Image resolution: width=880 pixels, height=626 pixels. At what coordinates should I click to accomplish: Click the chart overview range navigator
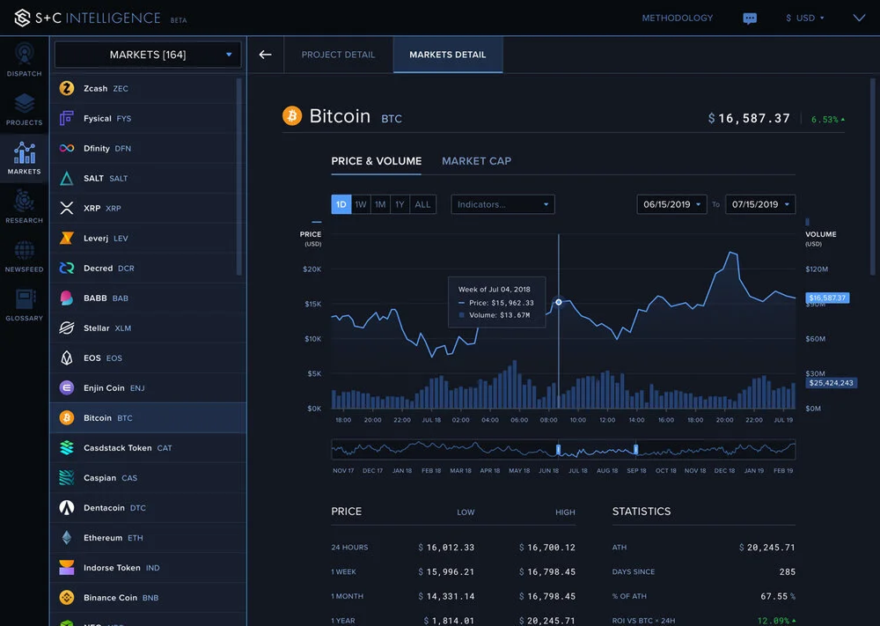pyautogui.click(x=563, y=449)
